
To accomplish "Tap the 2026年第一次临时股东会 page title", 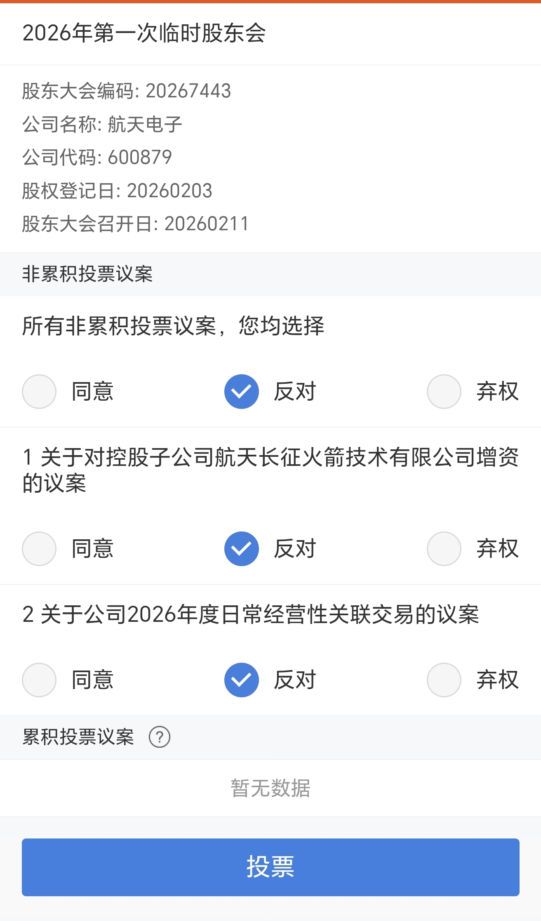I will tap(144, 33).
